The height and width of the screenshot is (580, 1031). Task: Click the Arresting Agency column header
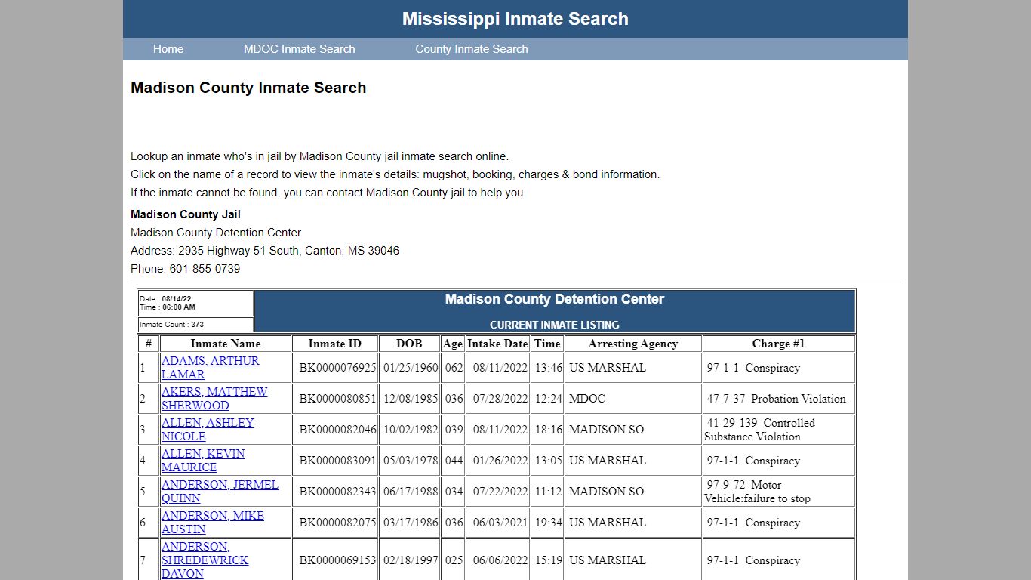click(633, 344)
